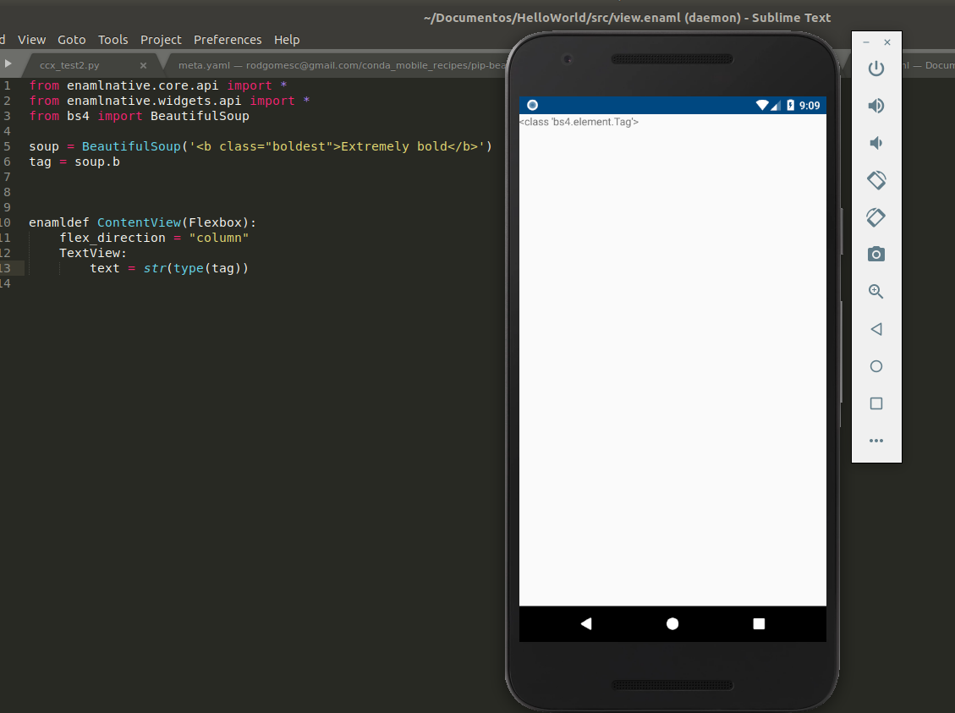This screenshot has height=713, width=955.
Task: Click line number 5 in the gutter
Action: coord(7,146)
